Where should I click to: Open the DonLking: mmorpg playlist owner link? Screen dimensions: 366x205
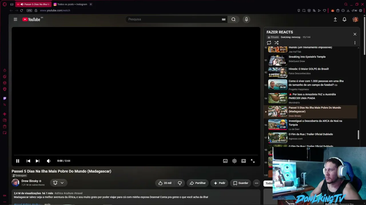coord(291,37)
